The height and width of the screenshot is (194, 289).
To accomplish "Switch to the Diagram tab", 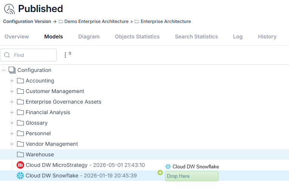I will [x=89, y=37].
